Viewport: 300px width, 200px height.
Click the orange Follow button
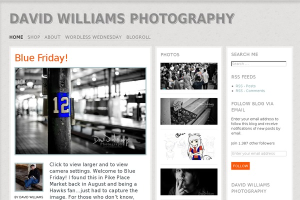tap(240, 166)
